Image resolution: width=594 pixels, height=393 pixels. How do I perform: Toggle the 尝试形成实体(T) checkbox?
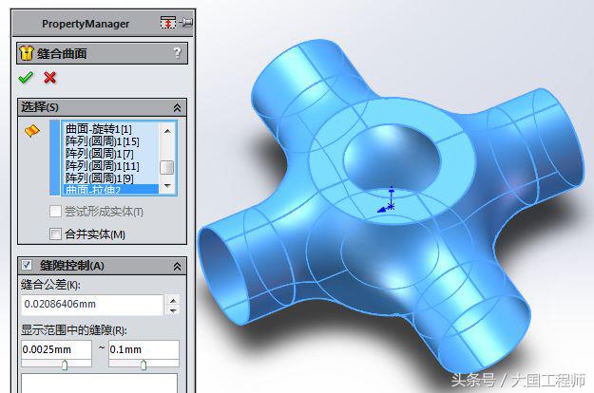click(55, 211)
